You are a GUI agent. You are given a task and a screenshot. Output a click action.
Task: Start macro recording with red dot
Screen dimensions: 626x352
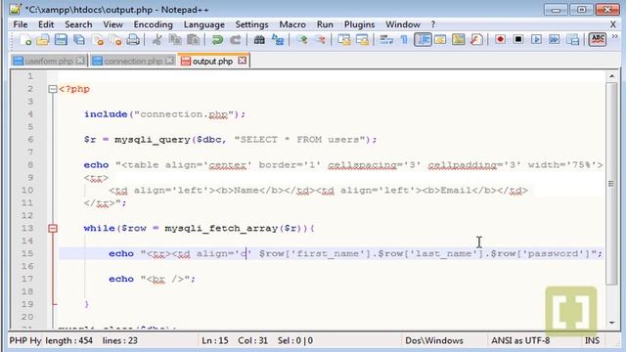(500, 39)
